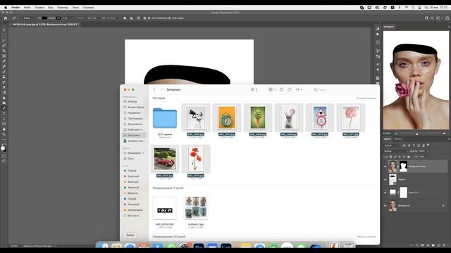Toggle the Auto Add/Delete checkbox
This screenshot has width=451, height=253.
coord(149,18)
